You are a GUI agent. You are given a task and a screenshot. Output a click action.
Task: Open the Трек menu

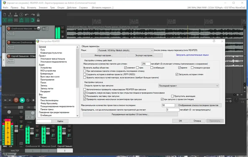tap(52, 7)
